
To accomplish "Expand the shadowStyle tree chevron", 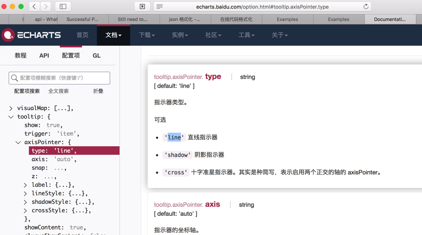I will coord(25,202).
